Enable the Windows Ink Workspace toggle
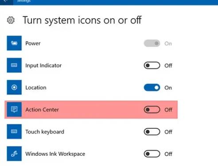The width and height of the screenshot is (218, 166). click(152, 154)
